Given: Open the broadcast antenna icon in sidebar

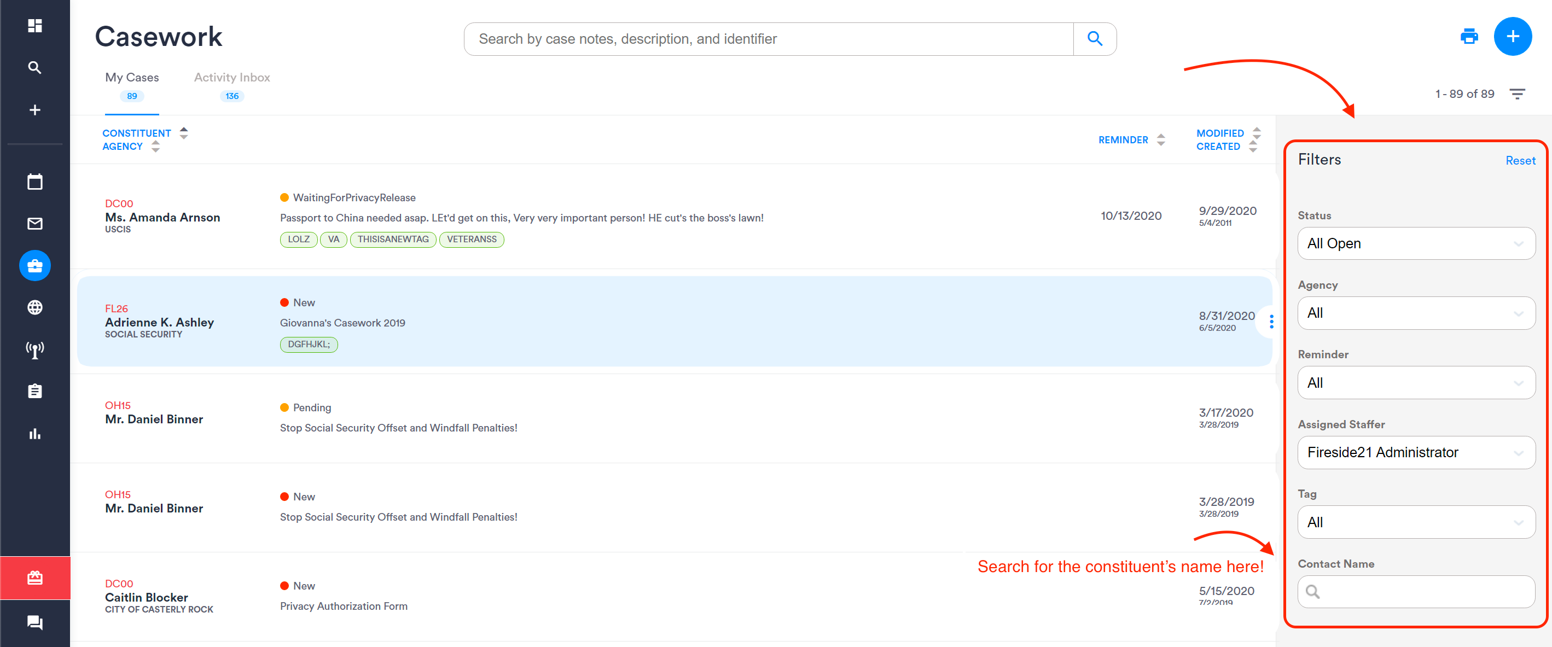Looking at the screenshot, I should pos(35,349).
